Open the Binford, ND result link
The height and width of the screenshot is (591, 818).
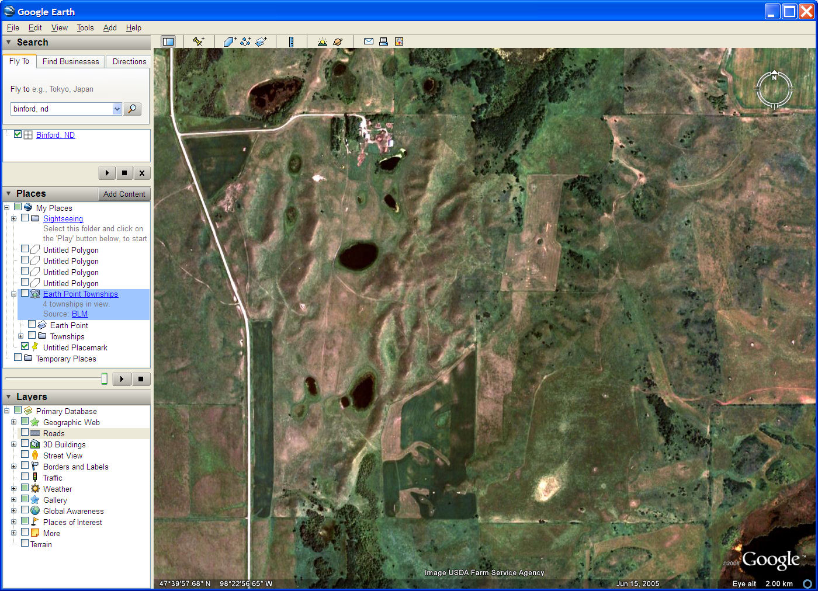(x=56, y=135)
